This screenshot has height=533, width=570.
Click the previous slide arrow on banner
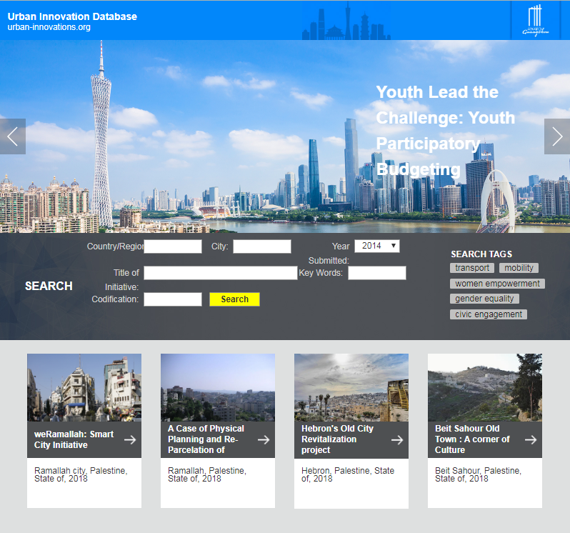coord(13,136)
